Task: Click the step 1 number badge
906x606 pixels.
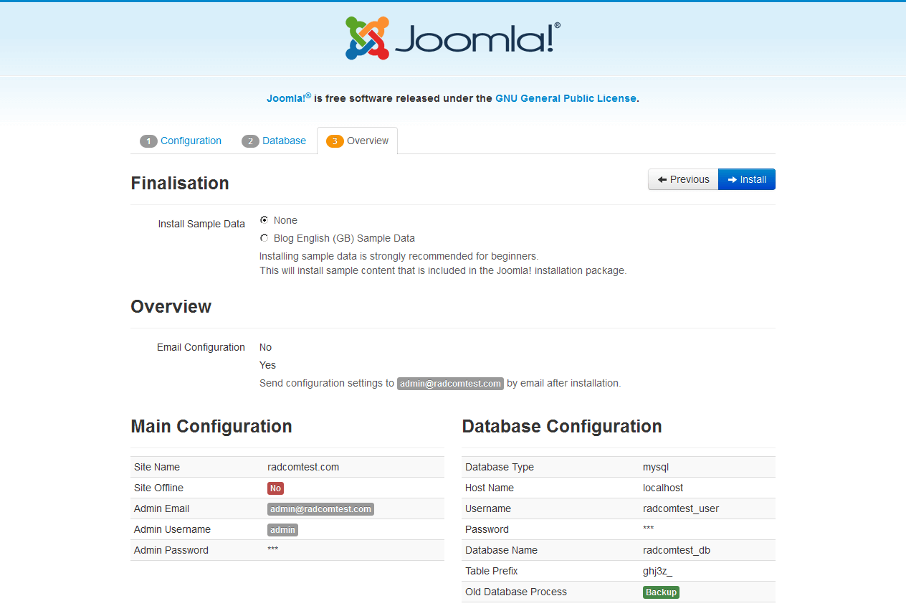Action: tap(148, 141)
